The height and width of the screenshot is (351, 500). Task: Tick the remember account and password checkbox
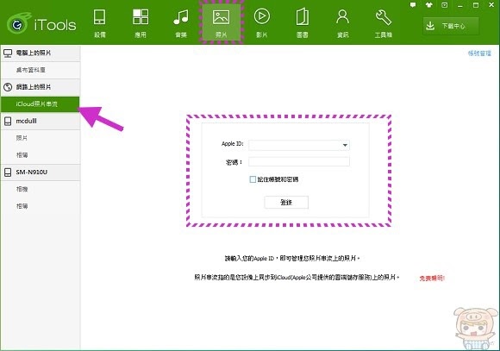click(x=253, y=179)
